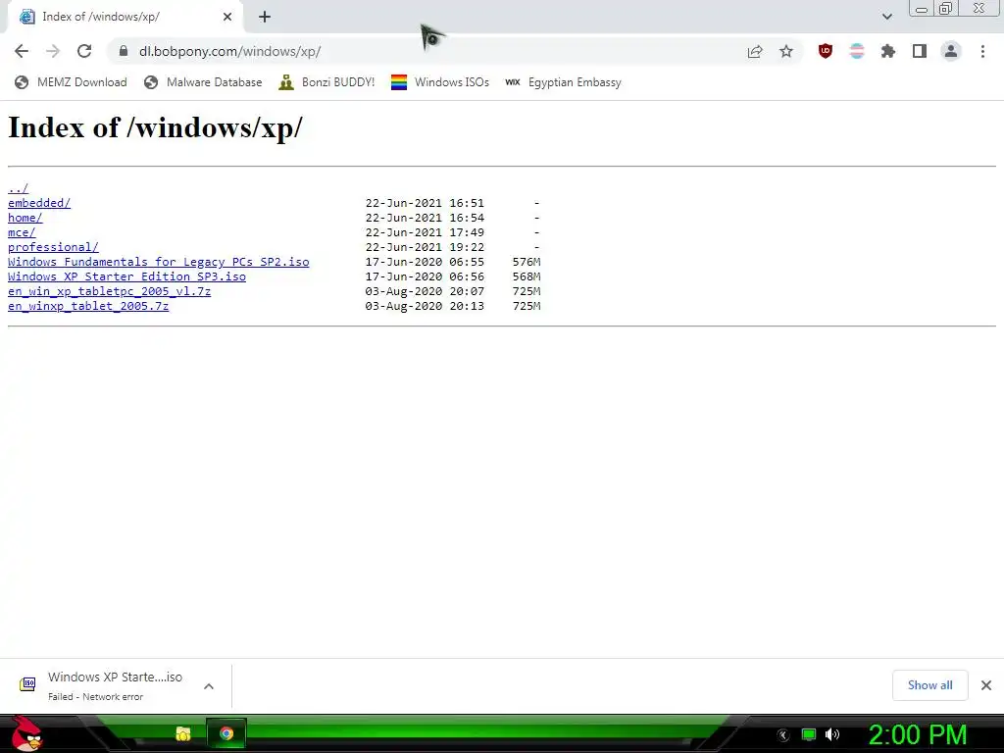Open a new tab with plus
Viewport: 1004px width, 753px height.
pyautogui.click(x=265, y=17)
